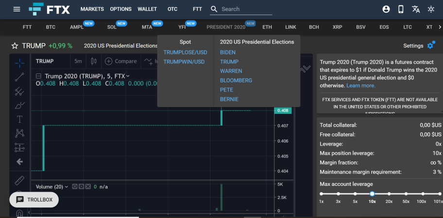443x218 pixels.
Task: Open the FTT menu item in the header
Action: click(x=197, y=9)
